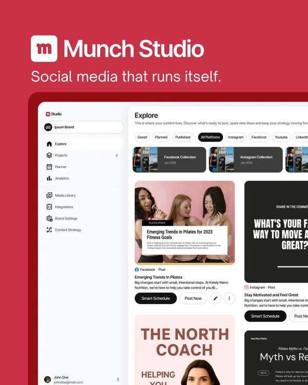308x385 pixels.
Task: Click Smart Schedule for Emerging Trends post
Action: point(156,298)
